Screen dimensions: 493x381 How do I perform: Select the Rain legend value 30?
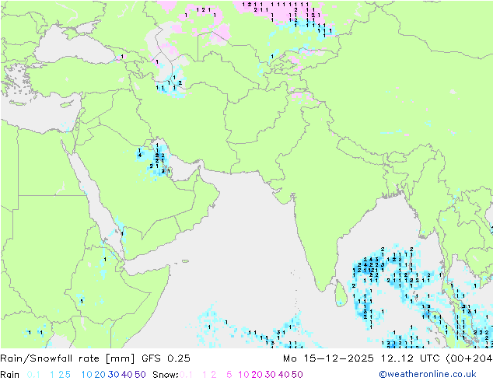tap(114, 375)
